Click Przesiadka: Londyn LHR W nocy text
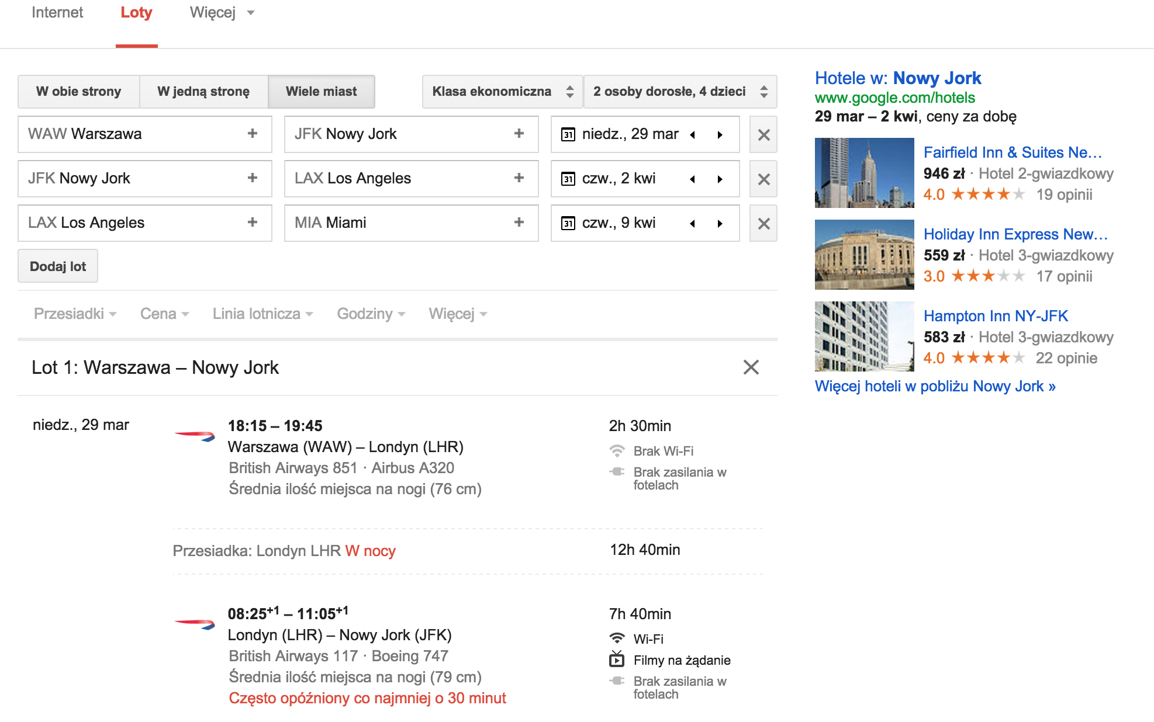Image resolution: width=1154 pixels, height=722 pixels. click(x=284, y=551)
